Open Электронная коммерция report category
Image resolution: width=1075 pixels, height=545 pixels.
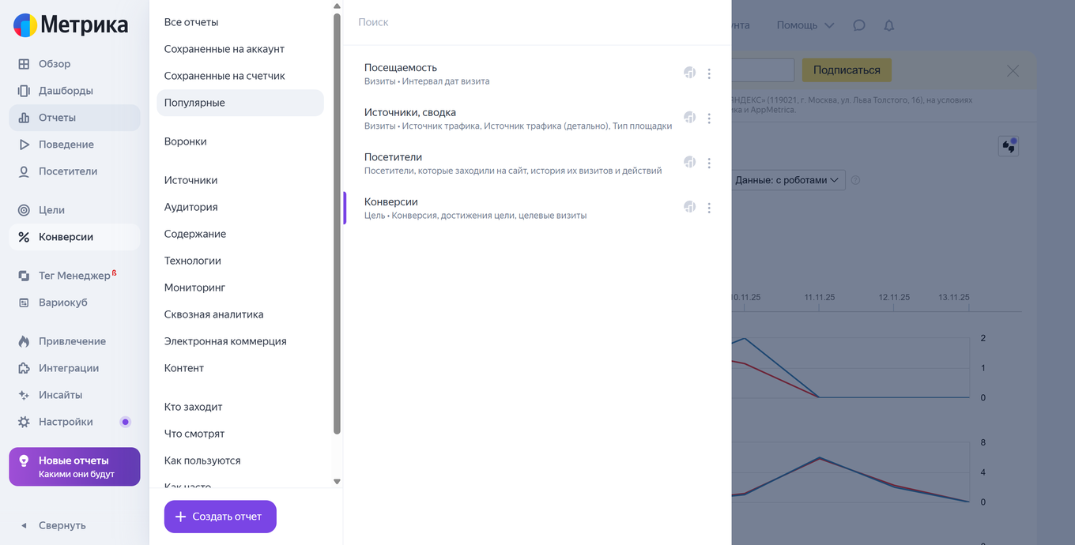click(225, 341)
